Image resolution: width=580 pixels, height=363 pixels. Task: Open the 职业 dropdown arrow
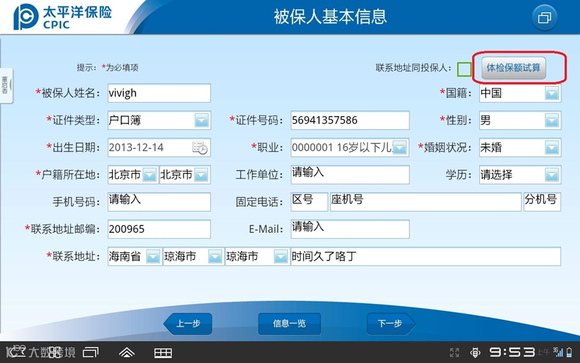(399, 148)
